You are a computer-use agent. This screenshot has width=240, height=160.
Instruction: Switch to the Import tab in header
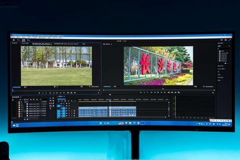pos(19,40)
